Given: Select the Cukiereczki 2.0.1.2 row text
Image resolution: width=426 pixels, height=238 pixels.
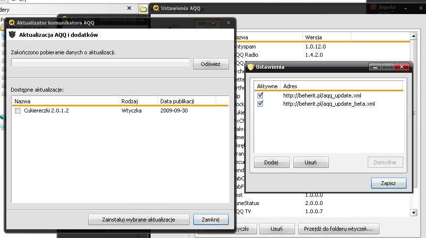Looking at the screenshot, I should [x=46, y=111].
